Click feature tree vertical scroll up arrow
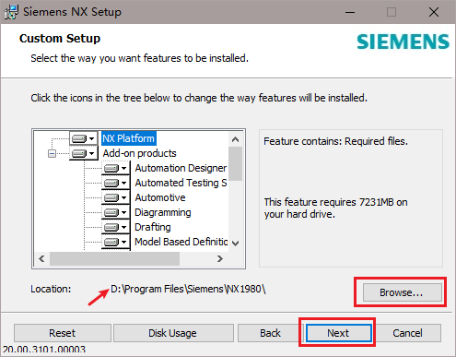The width and height of the screenshot is (456, 357). coord(236,139)
